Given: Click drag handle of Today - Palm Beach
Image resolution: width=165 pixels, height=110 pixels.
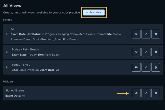Looking at the screenshot, I should [x=7, y=52].
